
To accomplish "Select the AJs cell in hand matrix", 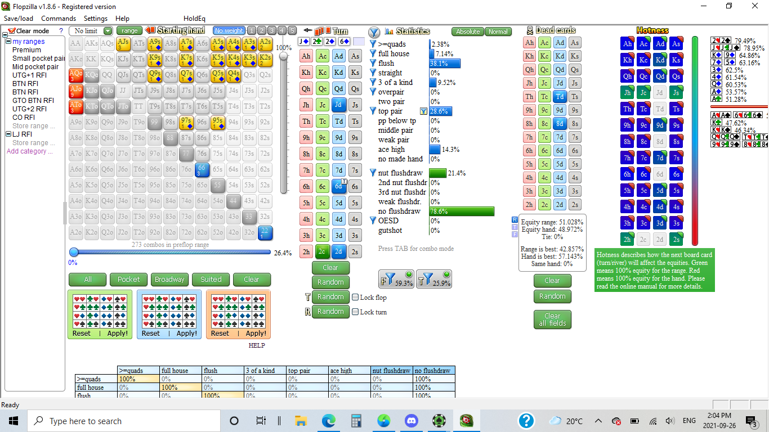I will tap(123, 44).
